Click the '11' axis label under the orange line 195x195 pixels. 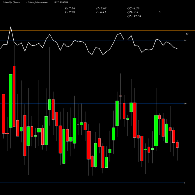coord(187,34)
